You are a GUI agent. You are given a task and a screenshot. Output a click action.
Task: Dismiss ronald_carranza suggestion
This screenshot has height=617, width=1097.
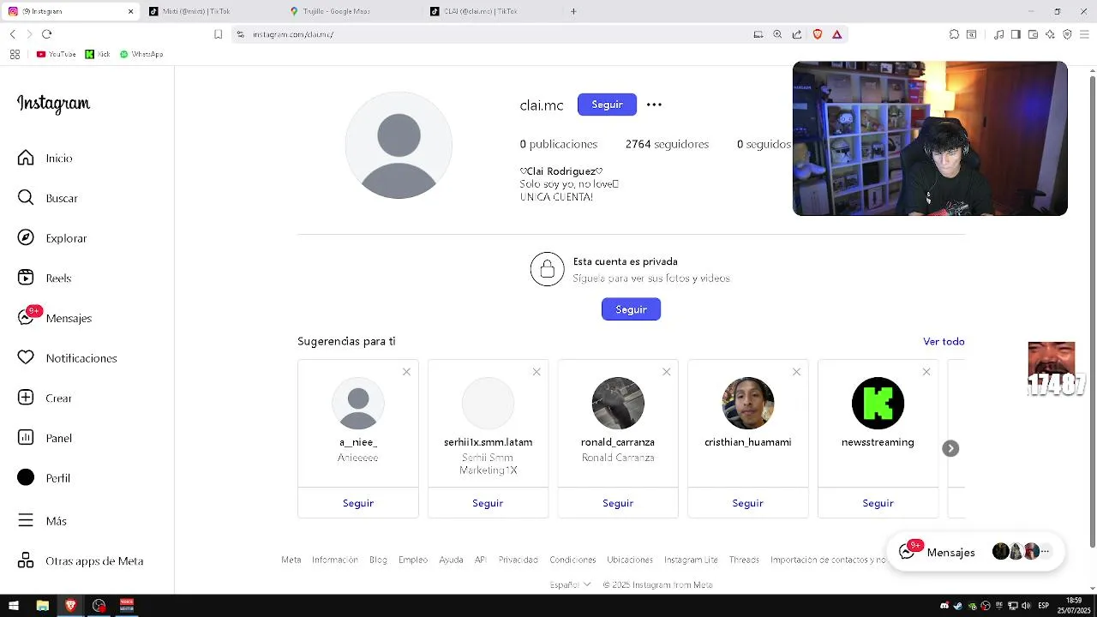click(666, 372)
